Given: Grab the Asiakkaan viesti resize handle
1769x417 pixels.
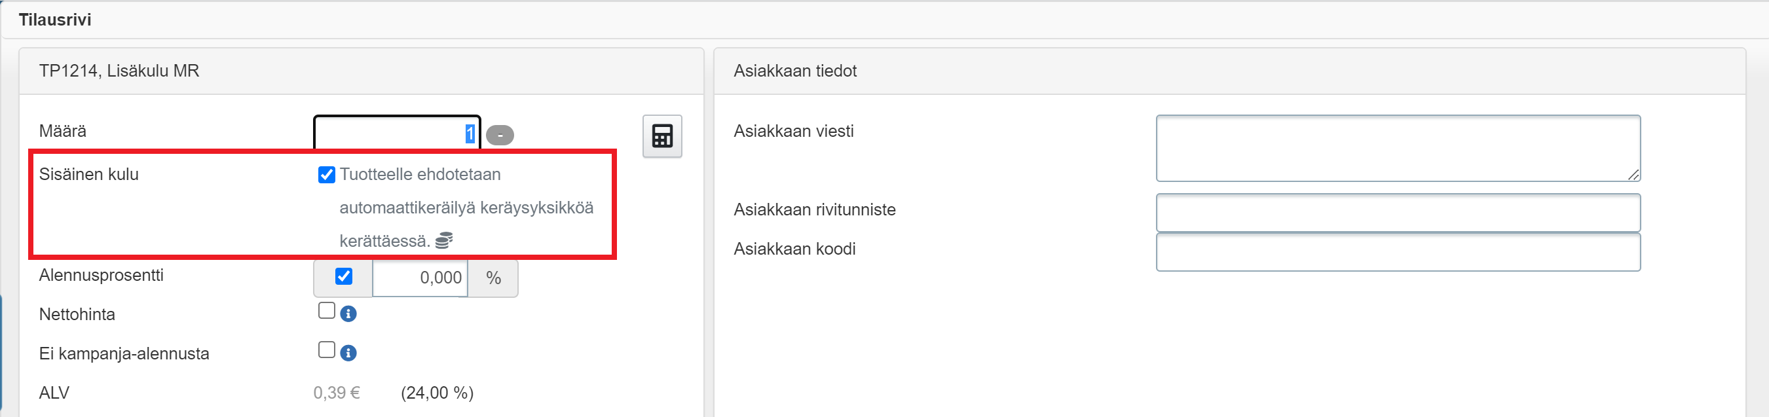Looking at the screenshot, I should (1633, 175).
